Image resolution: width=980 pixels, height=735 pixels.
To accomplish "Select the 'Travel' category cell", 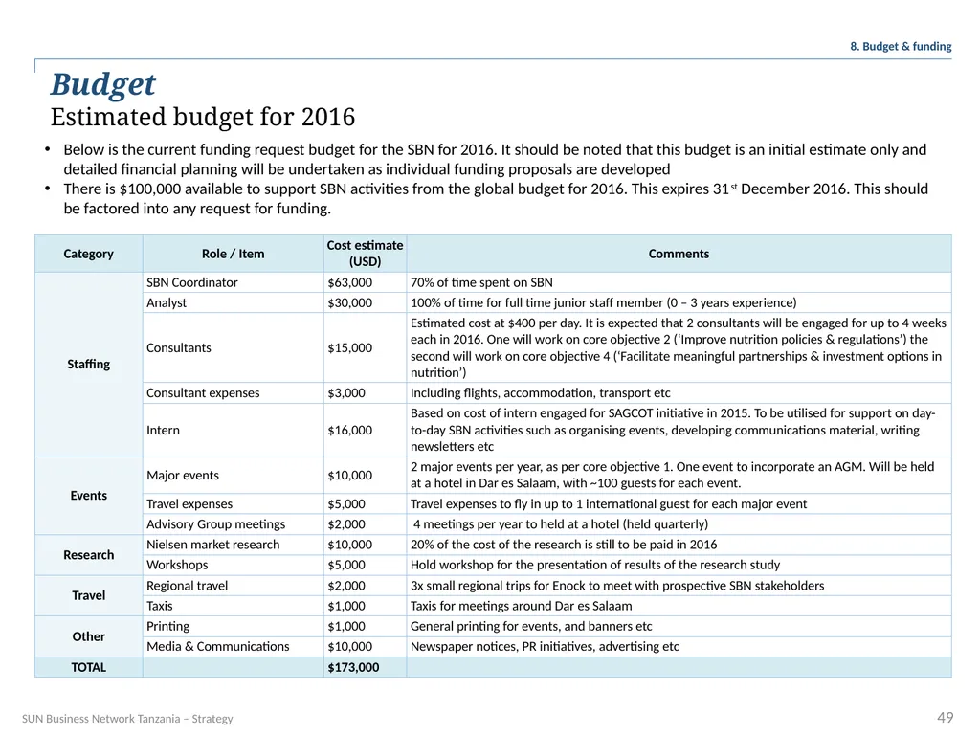I will point(88,595).
